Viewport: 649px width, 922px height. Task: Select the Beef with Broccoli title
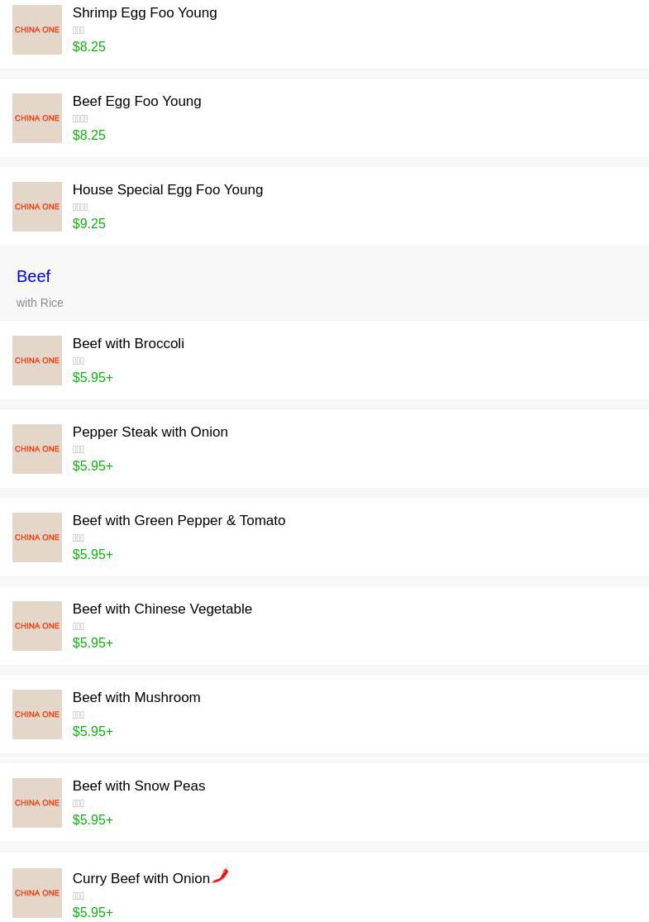click(x=128, y=344)
